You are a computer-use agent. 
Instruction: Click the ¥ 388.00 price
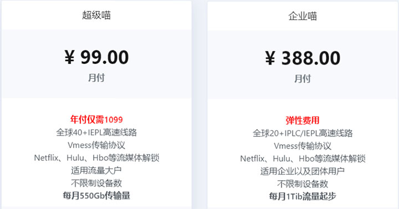point(303,58)
